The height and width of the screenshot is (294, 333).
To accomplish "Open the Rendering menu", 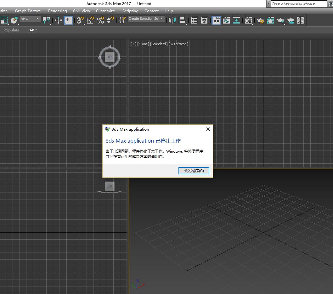I will pos(57,11).
